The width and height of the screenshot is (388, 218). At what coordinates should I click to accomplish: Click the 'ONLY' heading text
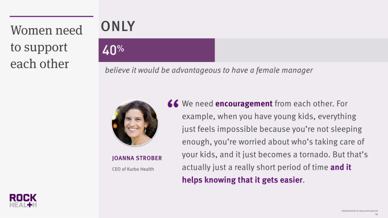(x=118, y=27)
